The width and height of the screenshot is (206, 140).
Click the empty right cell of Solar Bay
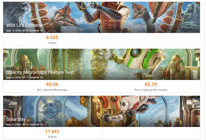click(x=151, y=133)
